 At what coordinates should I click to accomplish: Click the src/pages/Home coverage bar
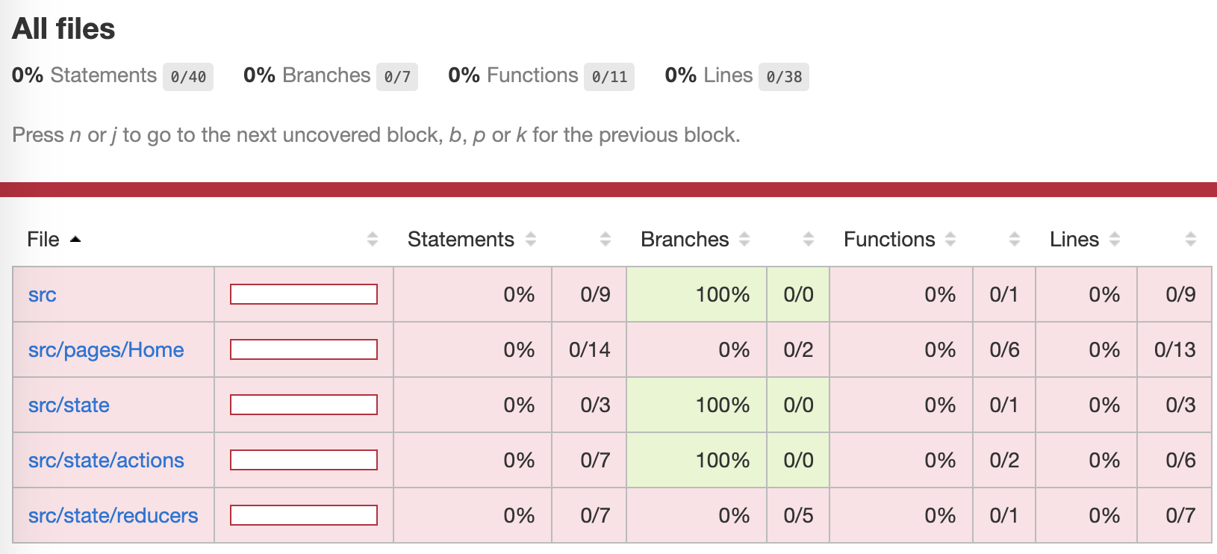[x=304, y=349]
